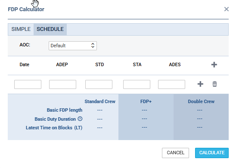Click the Standard Crew column header
This screenshot has height=168, width=236.
[x=100, y=101]
